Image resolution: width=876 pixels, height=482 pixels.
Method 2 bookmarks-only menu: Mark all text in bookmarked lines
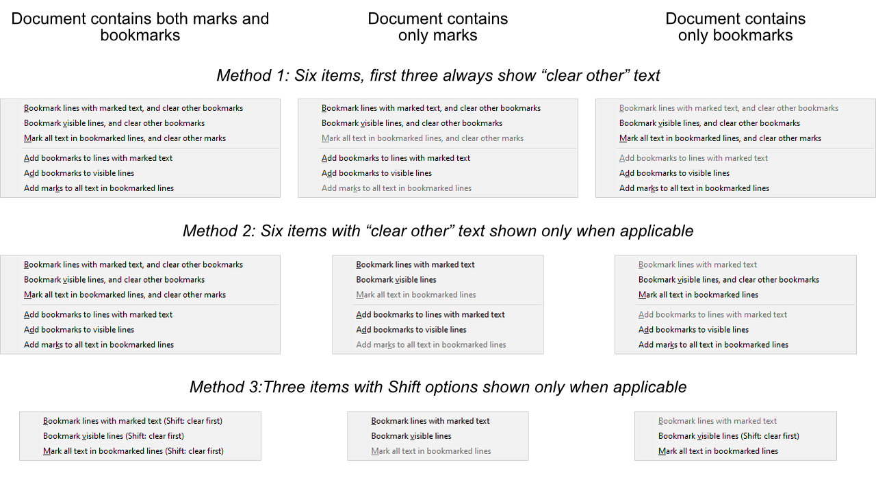coord(736,294)
